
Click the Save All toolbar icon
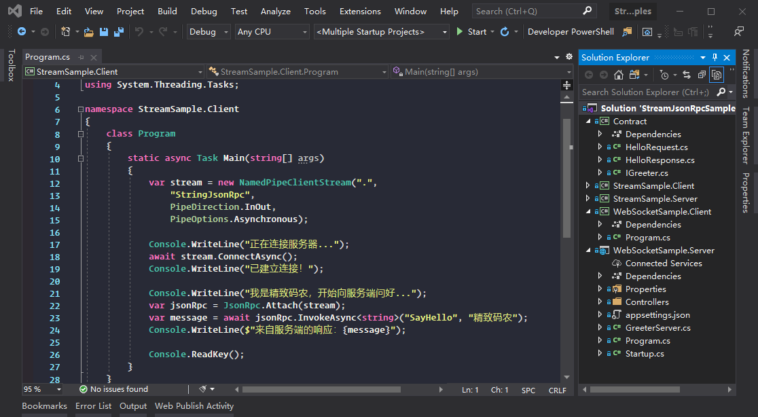[118, 31]
